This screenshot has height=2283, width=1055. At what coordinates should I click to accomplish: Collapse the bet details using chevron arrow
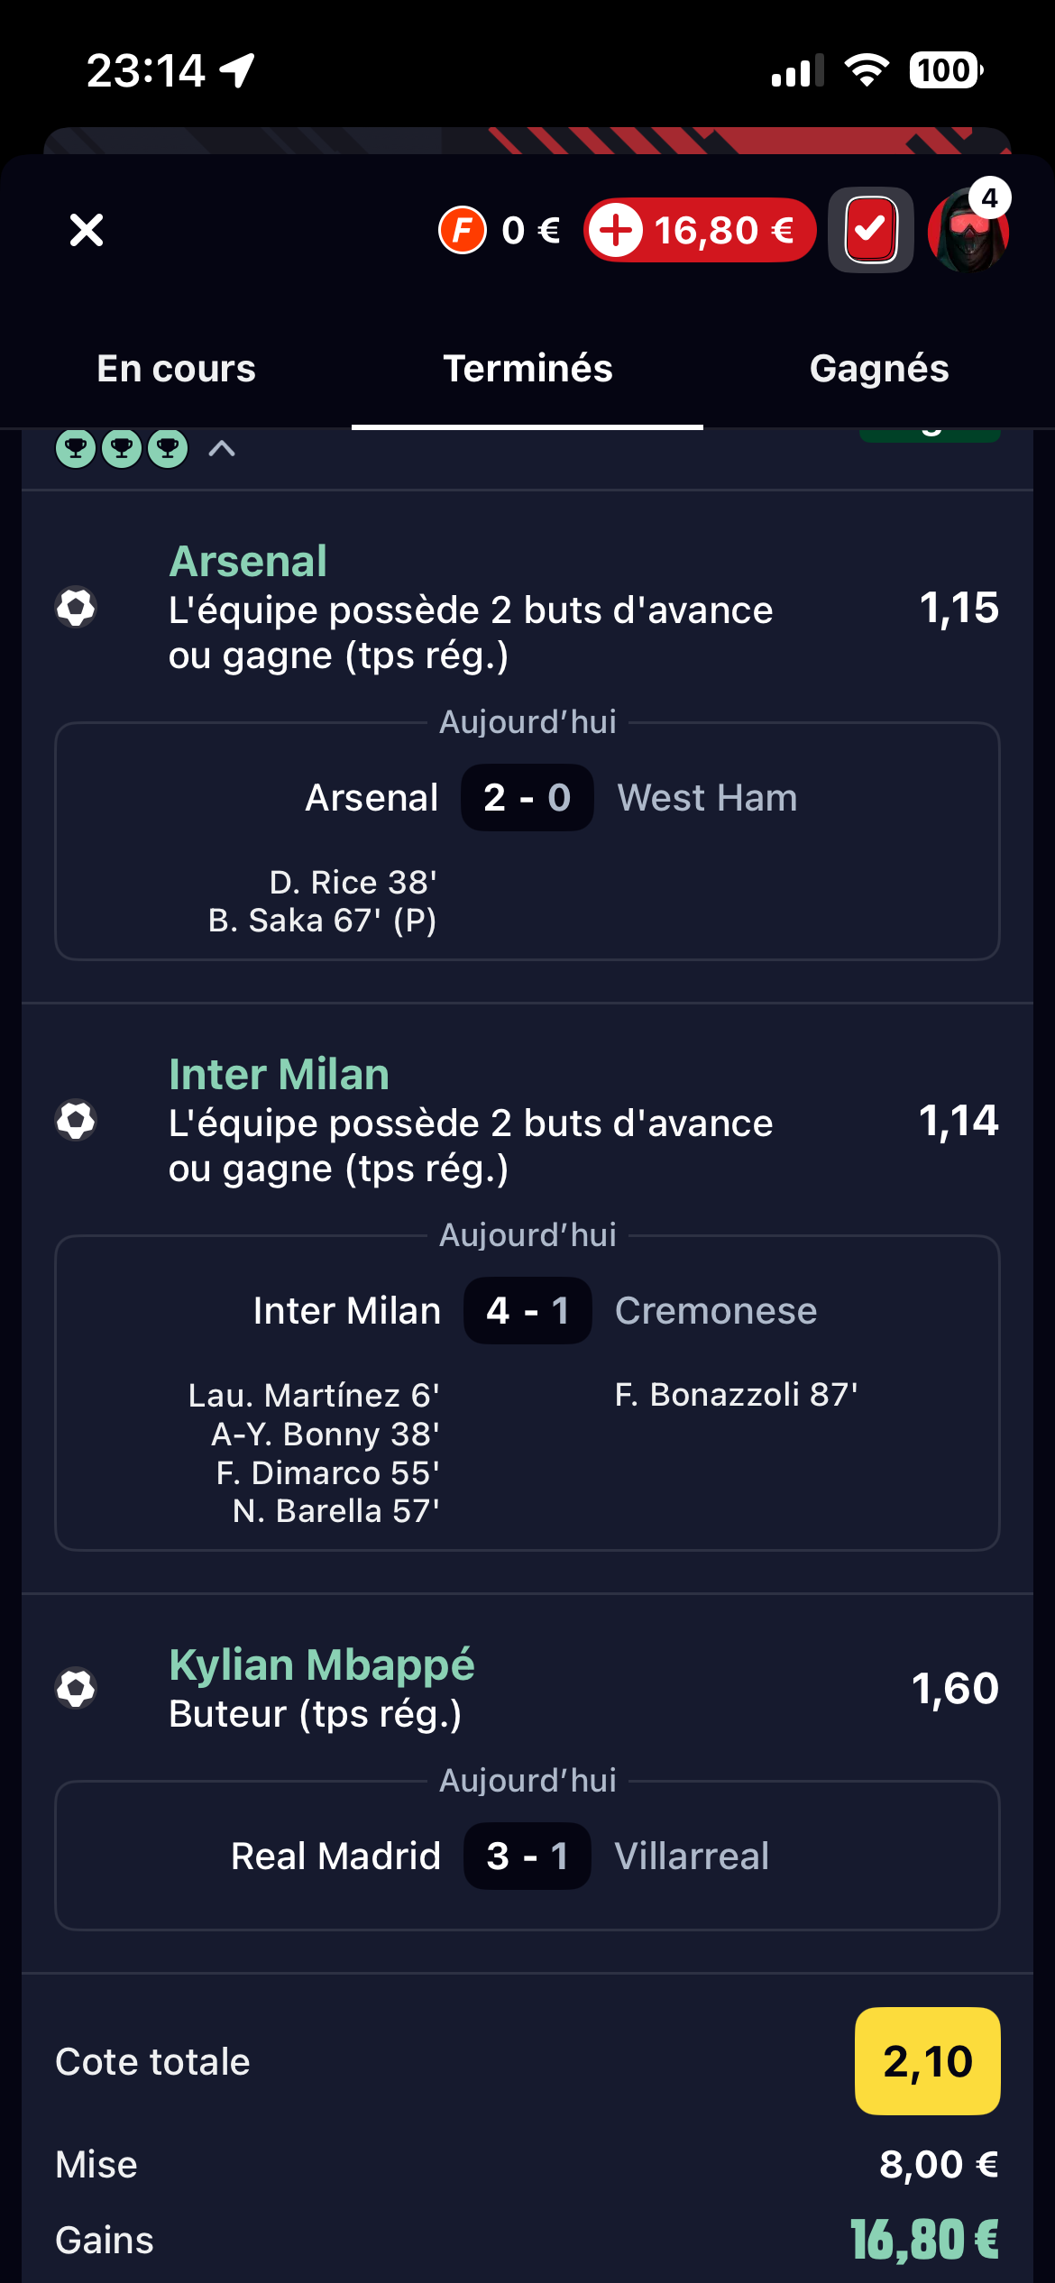click(x=222, y=448)
